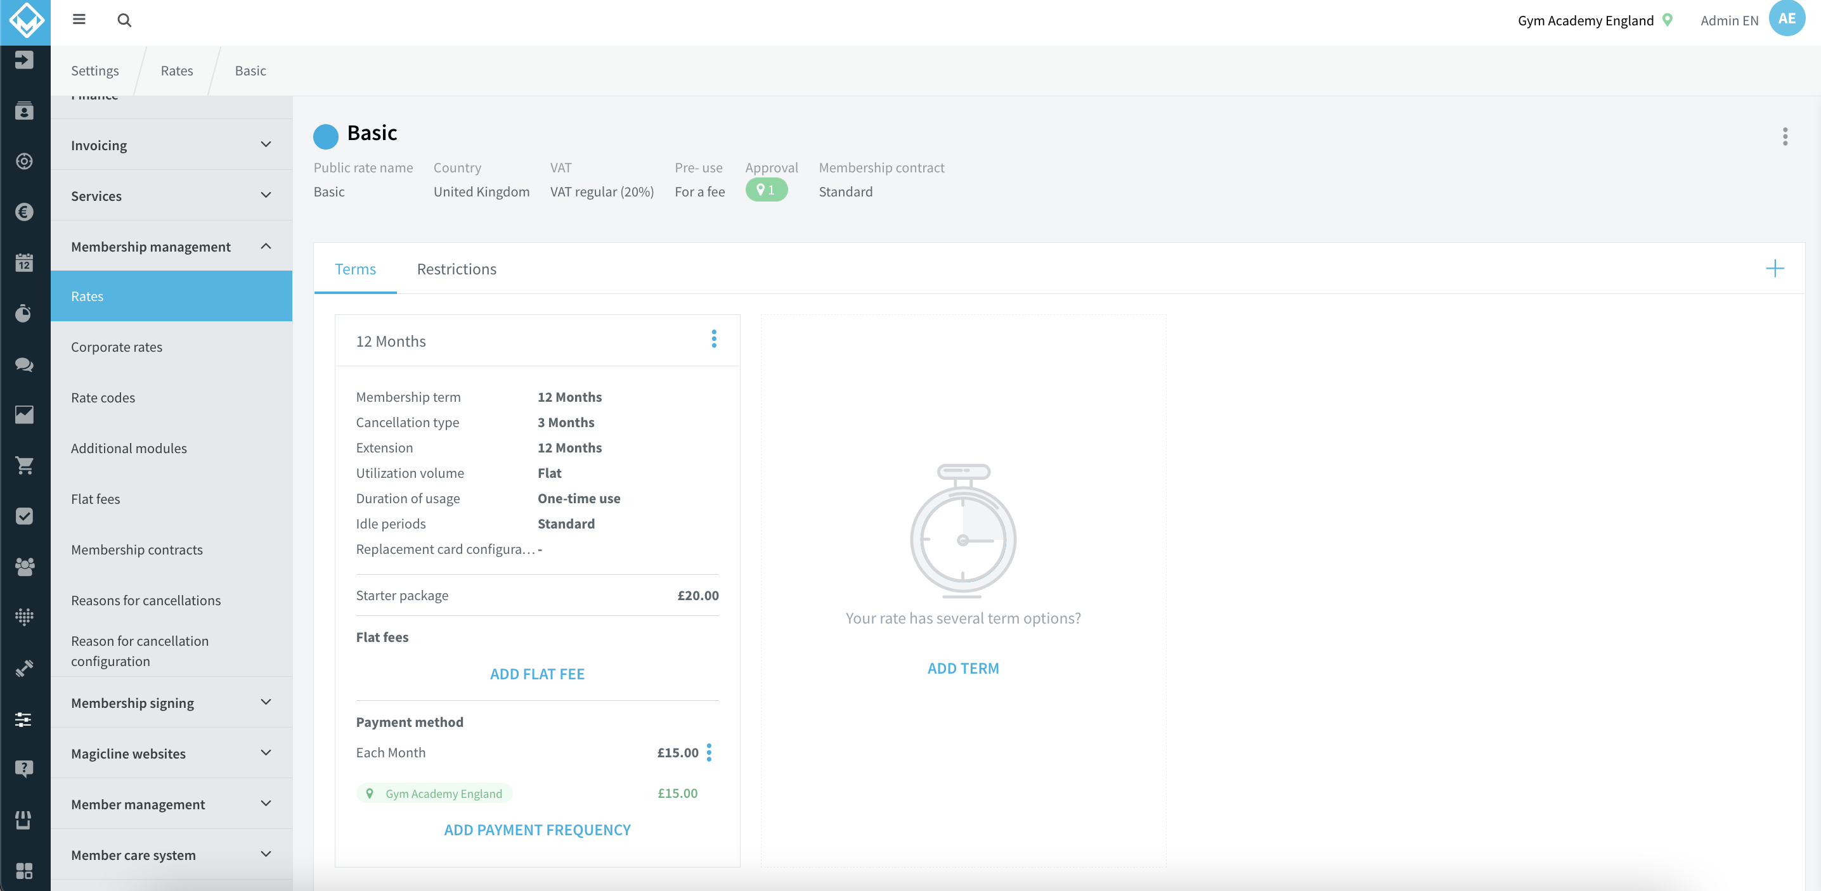The image size is (1821, 891).
Task: Open the 12 Months card options menu
Action: tap(714, 339)
